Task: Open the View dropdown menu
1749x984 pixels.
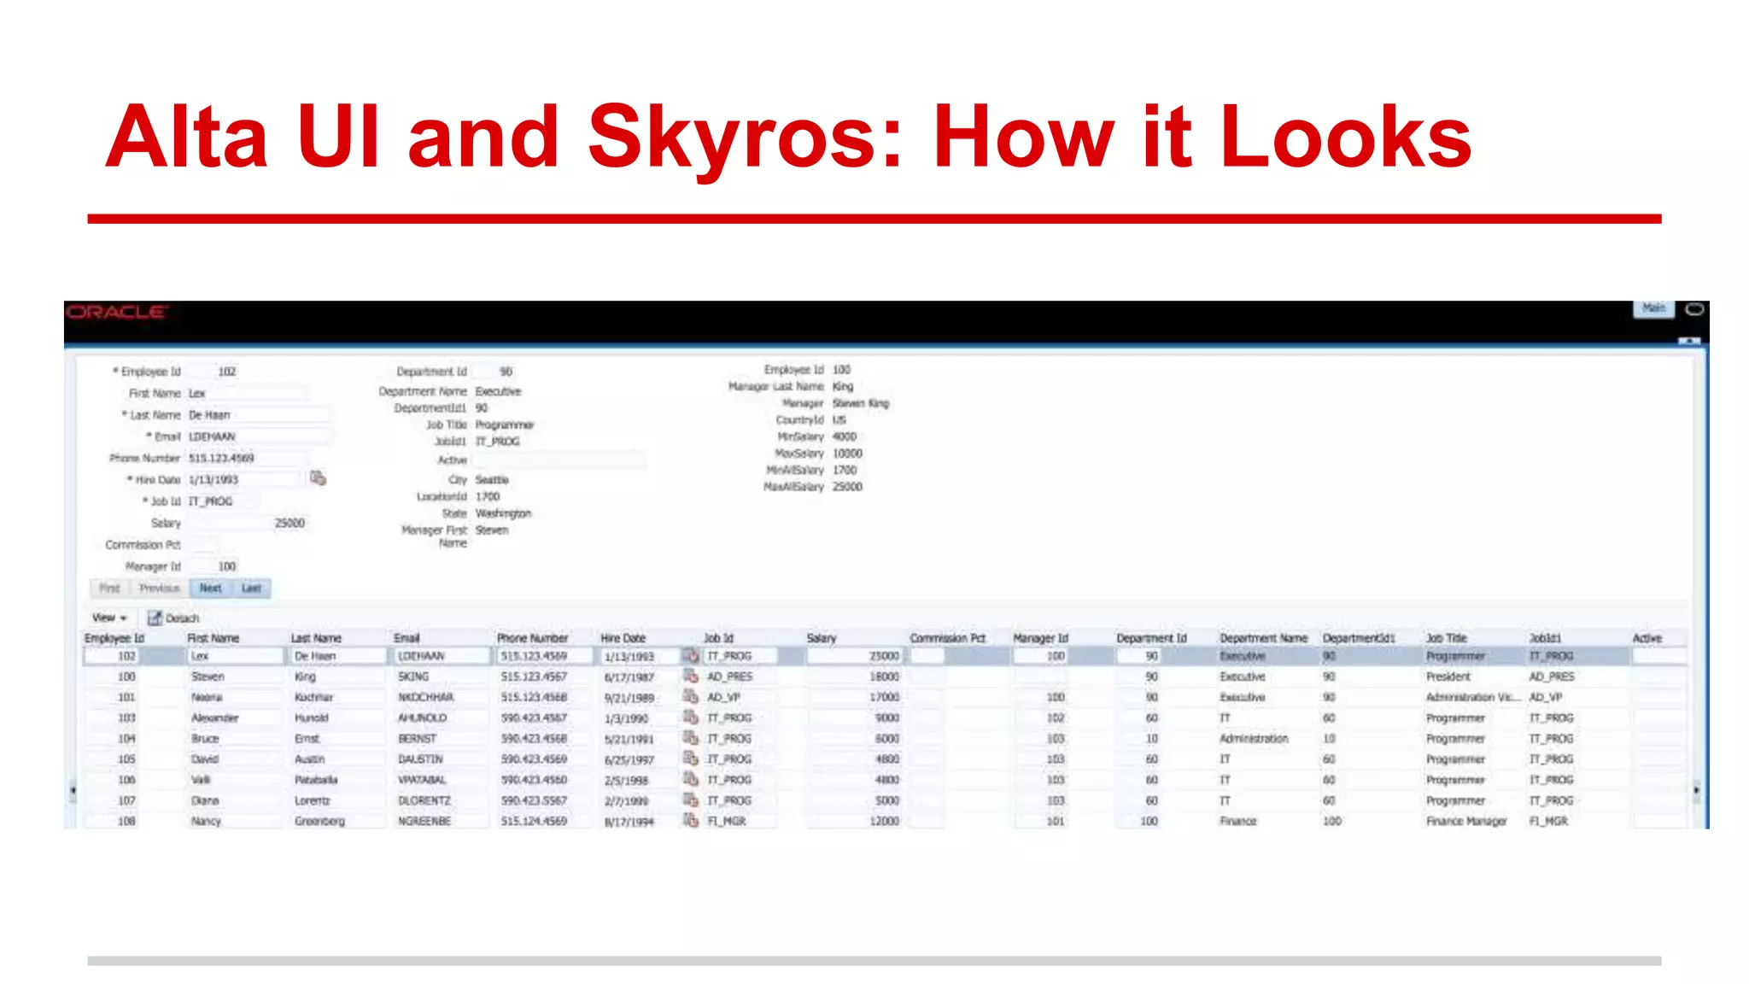Action: [x=109, y=618]
